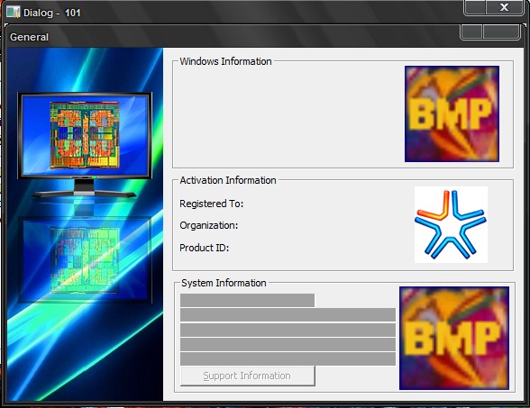Click the blue star logo in Activation Information
This screenshot has width=530, height=408.
tap(451, 224)
